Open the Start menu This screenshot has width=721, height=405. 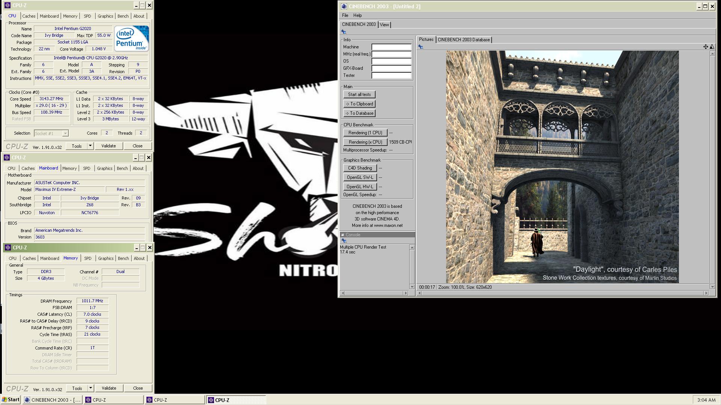(x=11, y=400)
